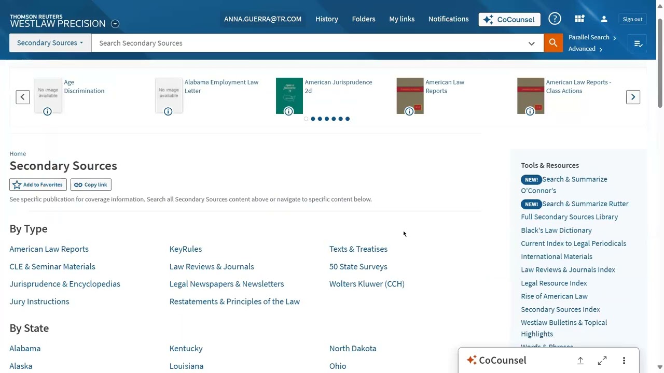Open Folders in the top navigation

click(364, 19)
